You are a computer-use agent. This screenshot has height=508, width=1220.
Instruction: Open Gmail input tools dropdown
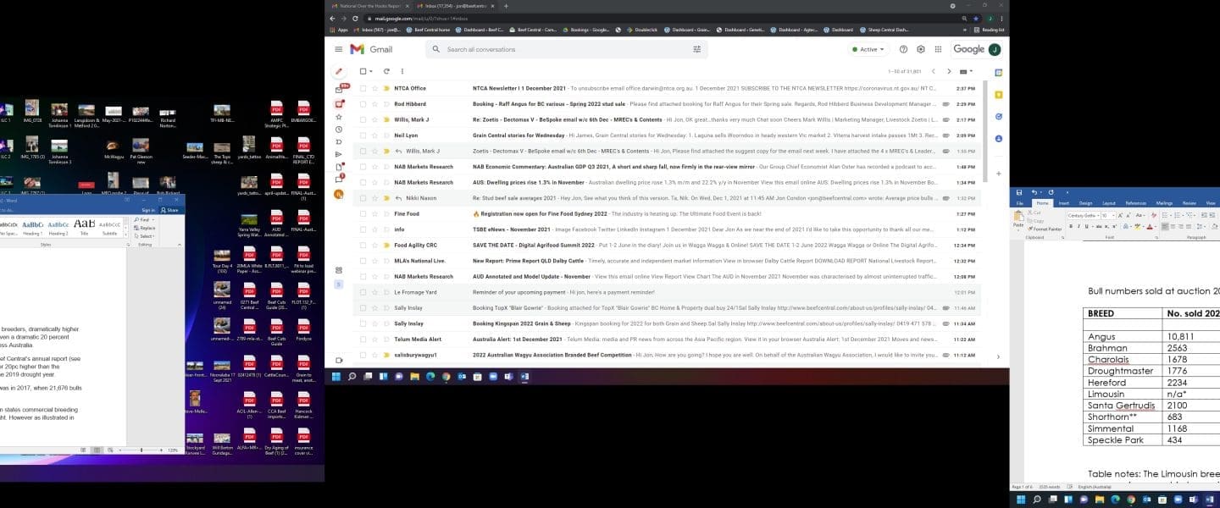tap(968, 71)
